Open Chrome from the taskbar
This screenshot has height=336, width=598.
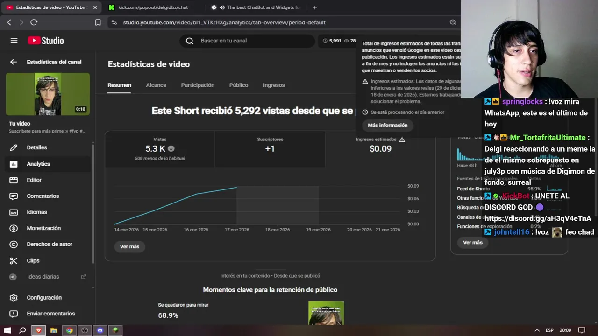click(69, 330)
